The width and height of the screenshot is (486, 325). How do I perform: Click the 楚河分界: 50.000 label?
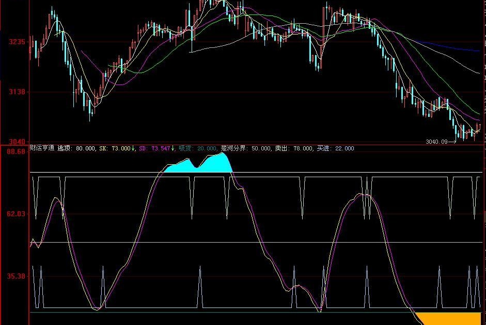[x=245, y=148]
